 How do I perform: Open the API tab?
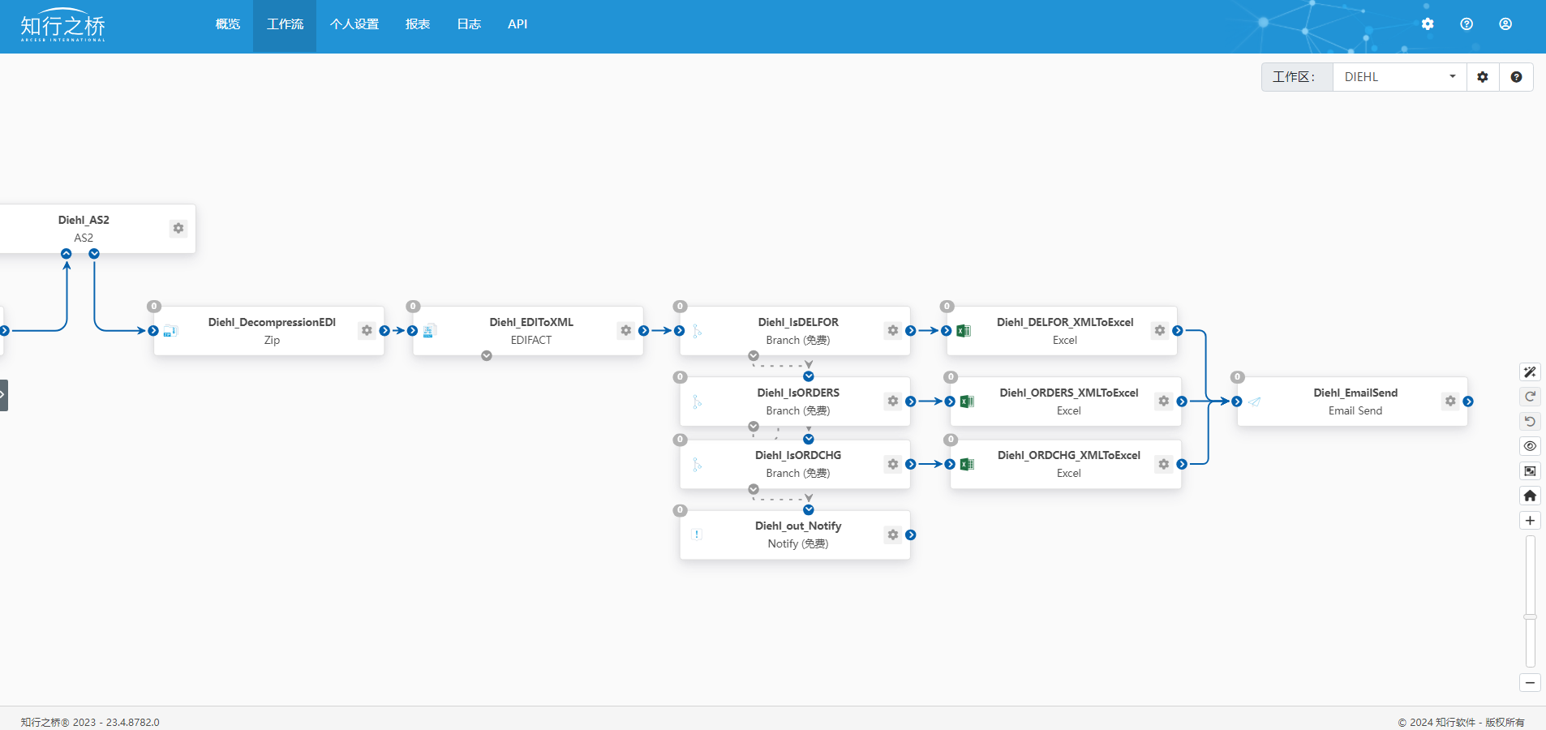click(x=517, y=24)
